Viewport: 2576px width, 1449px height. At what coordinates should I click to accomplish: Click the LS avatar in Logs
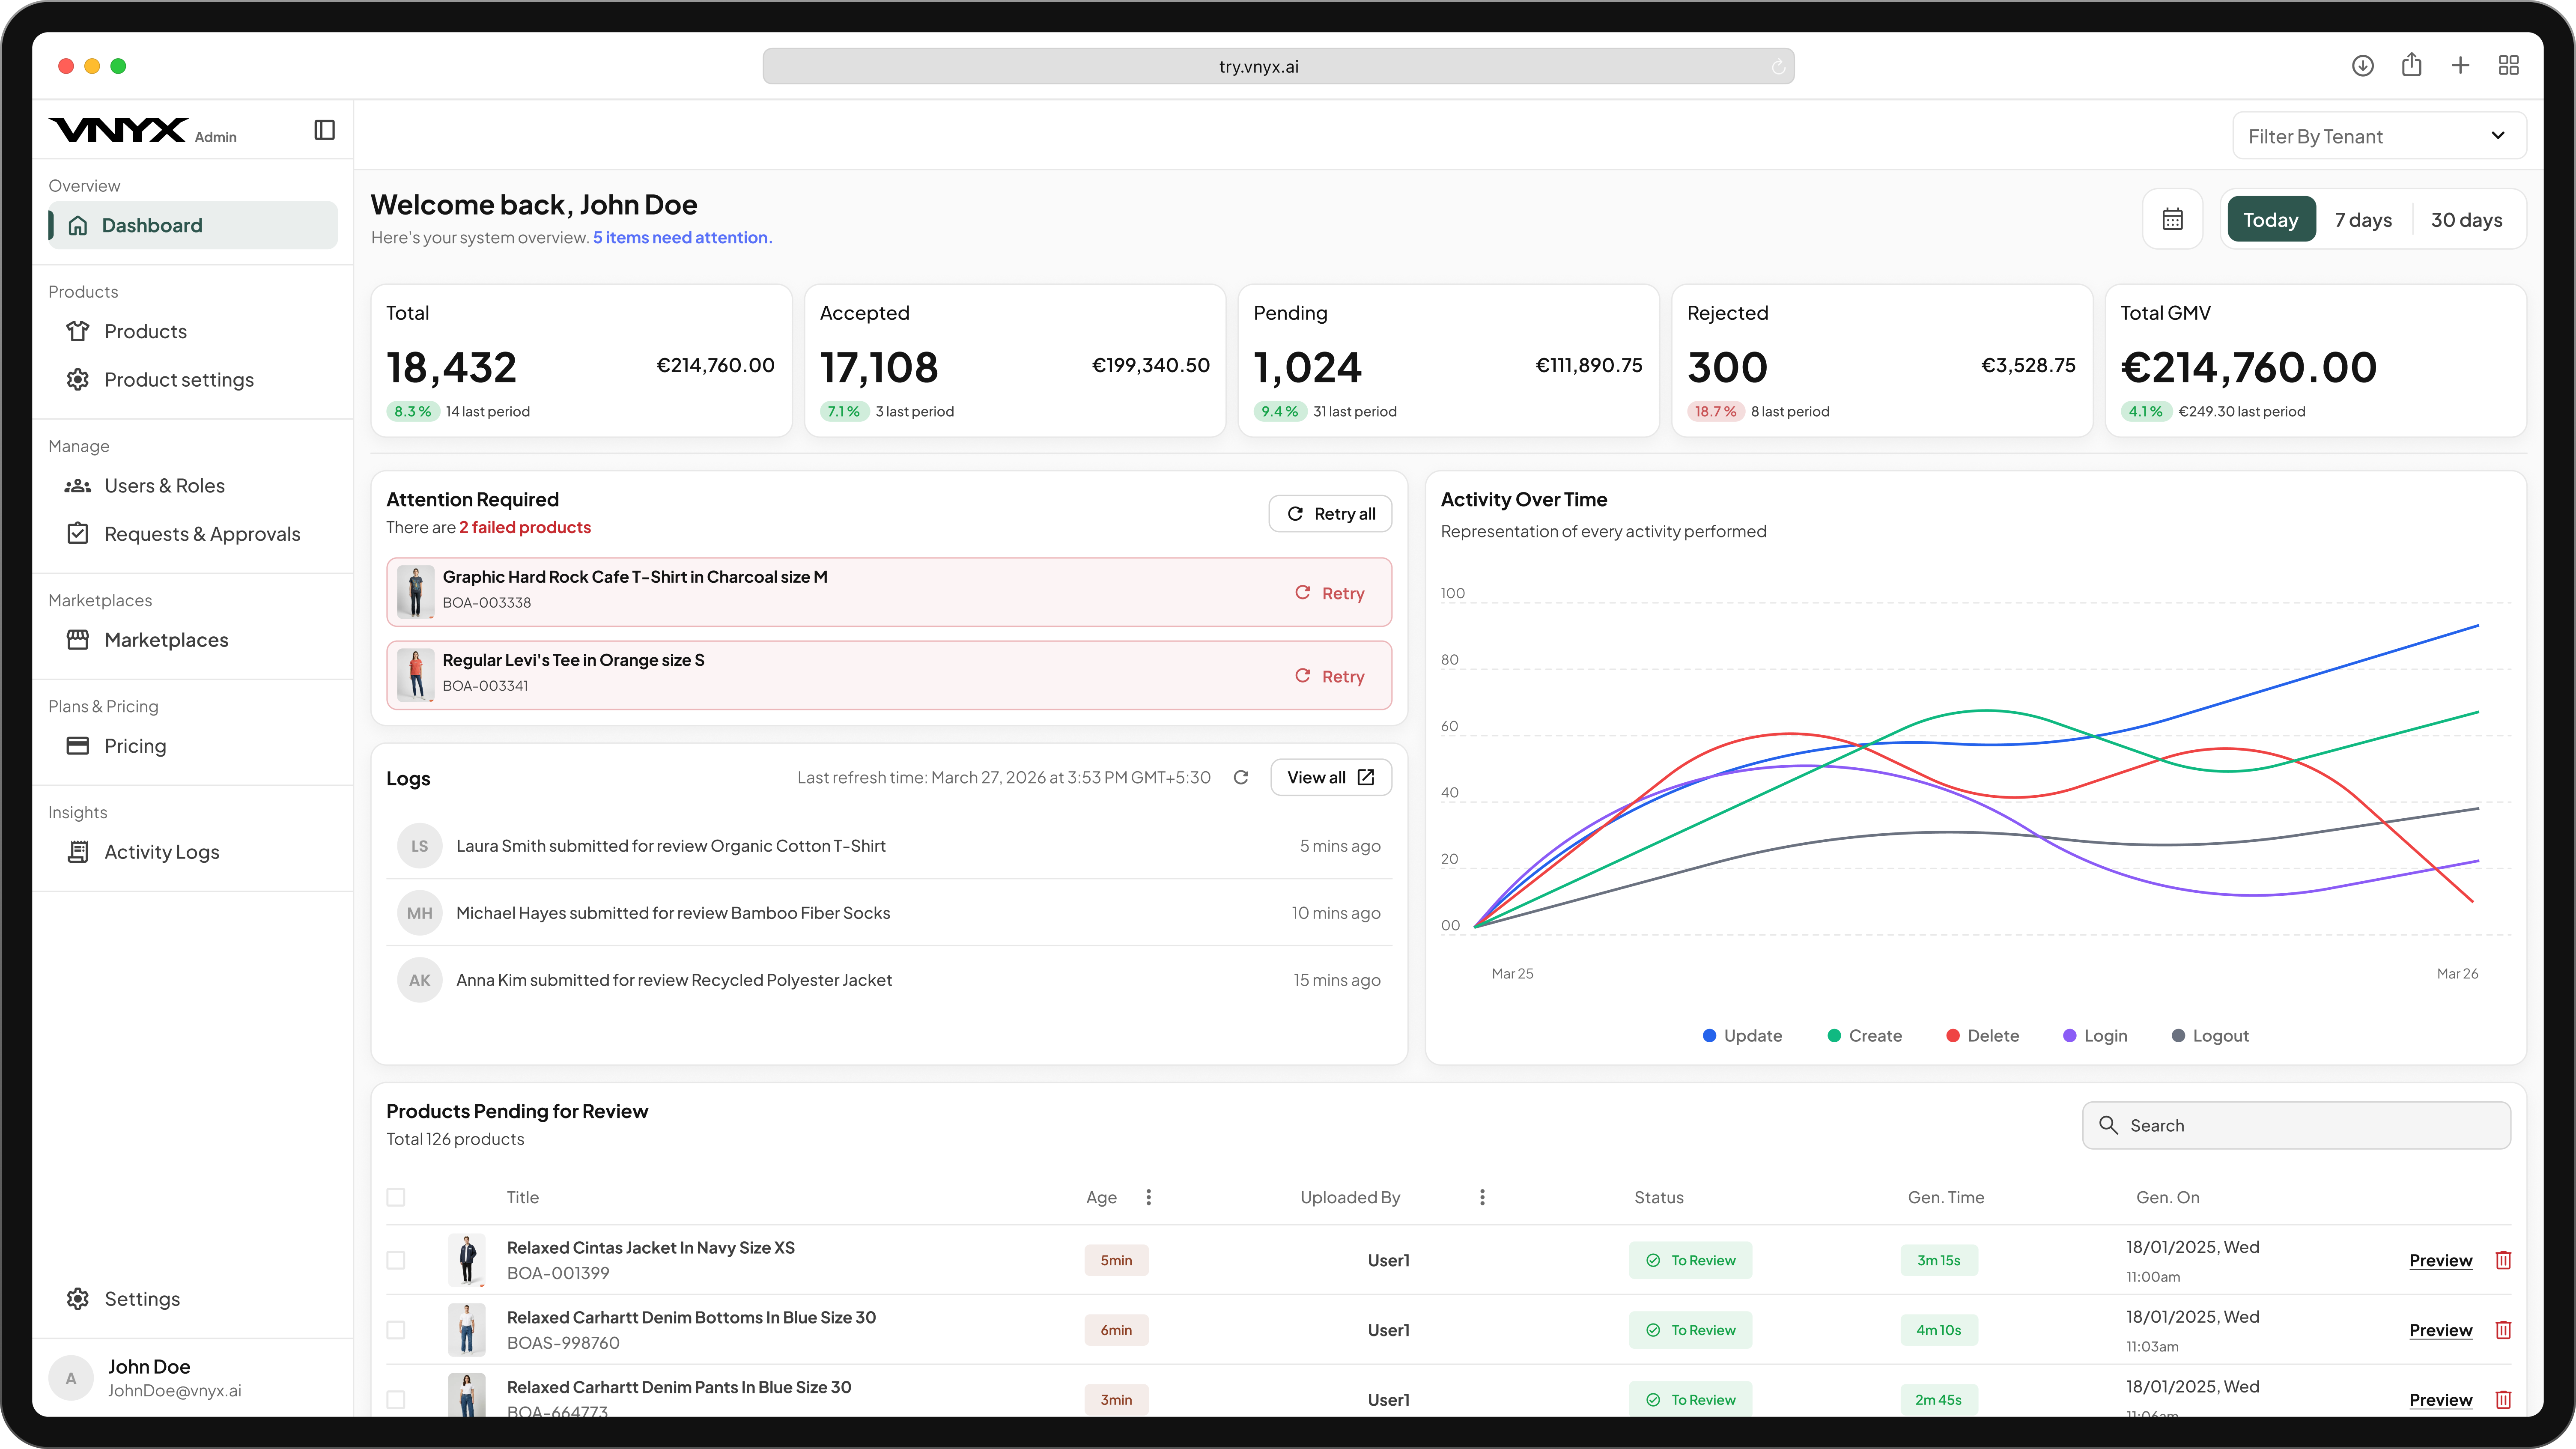click(x=419, y=846)
